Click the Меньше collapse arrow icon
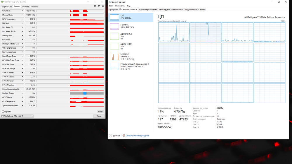 coord(110,136)
